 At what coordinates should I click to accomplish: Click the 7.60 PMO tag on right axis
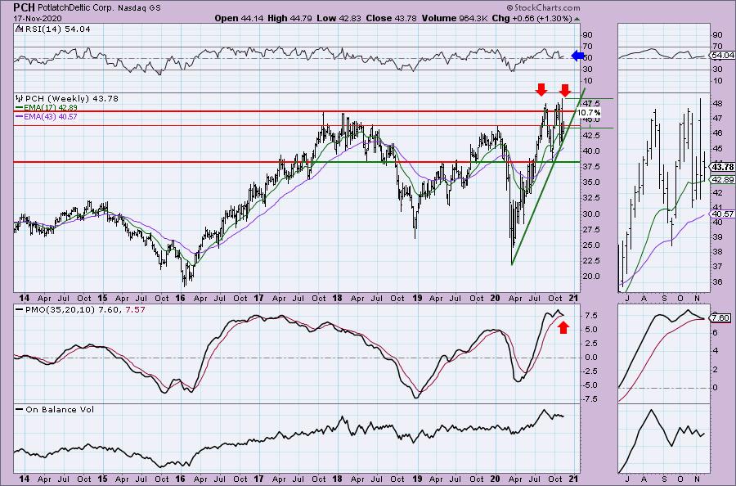pos(721,318)
